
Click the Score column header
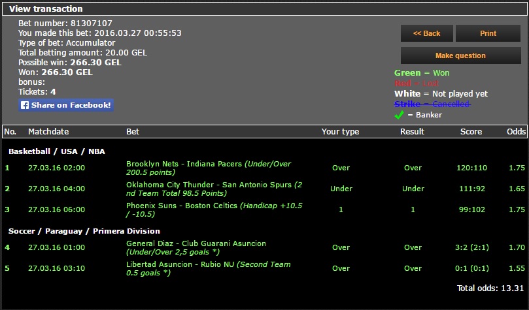point(471,132)
